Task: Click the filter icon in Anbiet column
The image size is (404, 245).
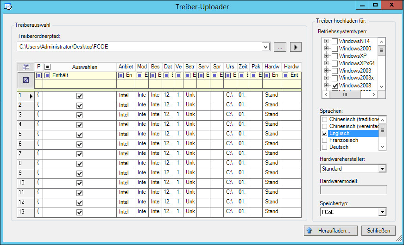Action: pos(121,75)
